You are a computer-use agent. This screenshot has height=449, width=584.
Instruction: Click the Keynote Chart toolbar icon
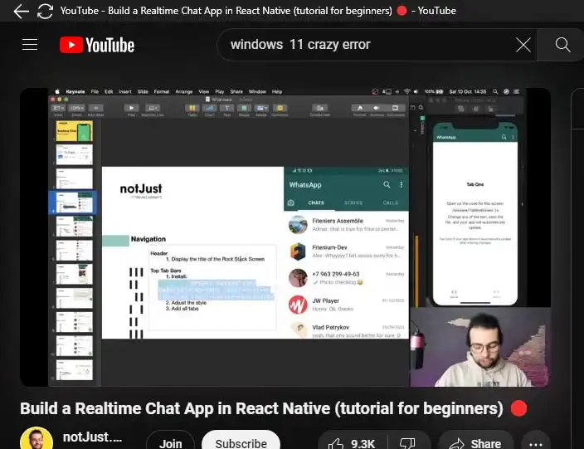210,108
